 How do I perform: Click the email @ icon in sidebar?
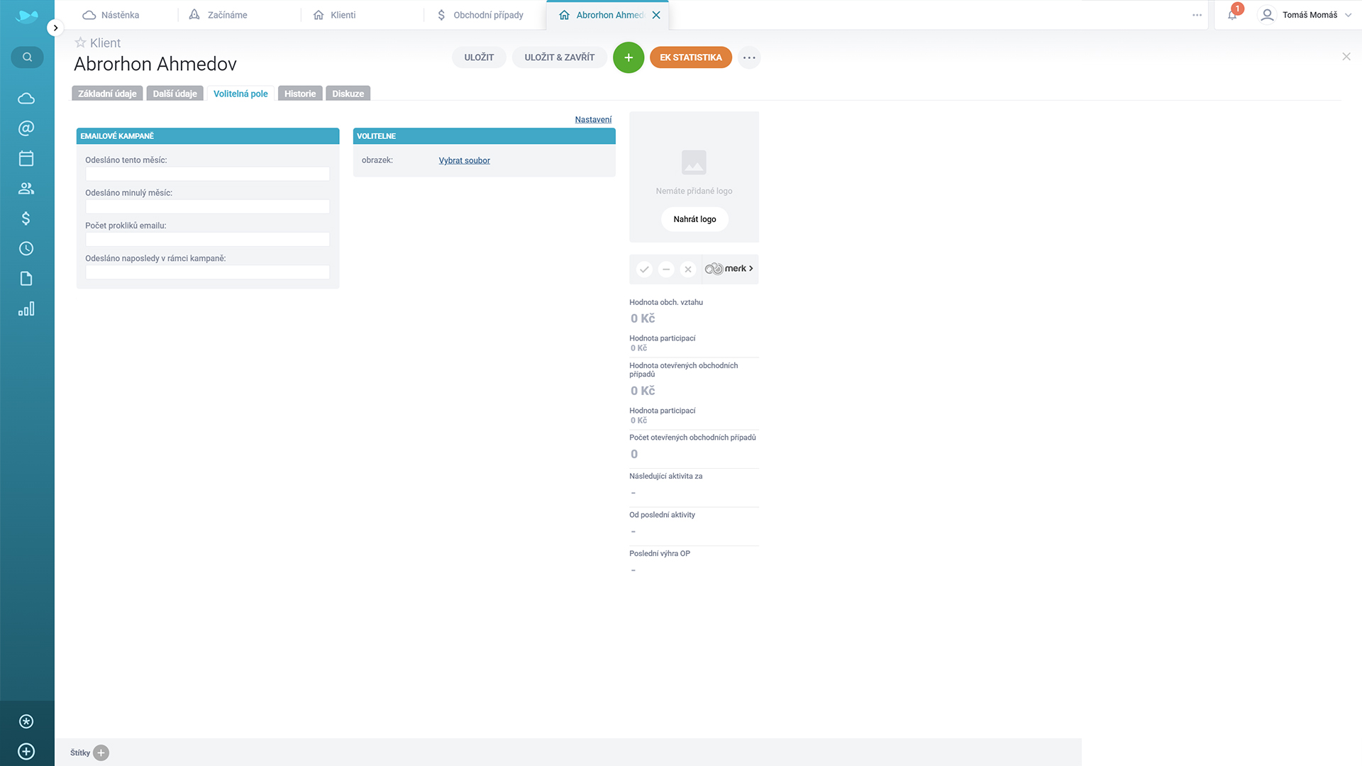click(26, 128)
